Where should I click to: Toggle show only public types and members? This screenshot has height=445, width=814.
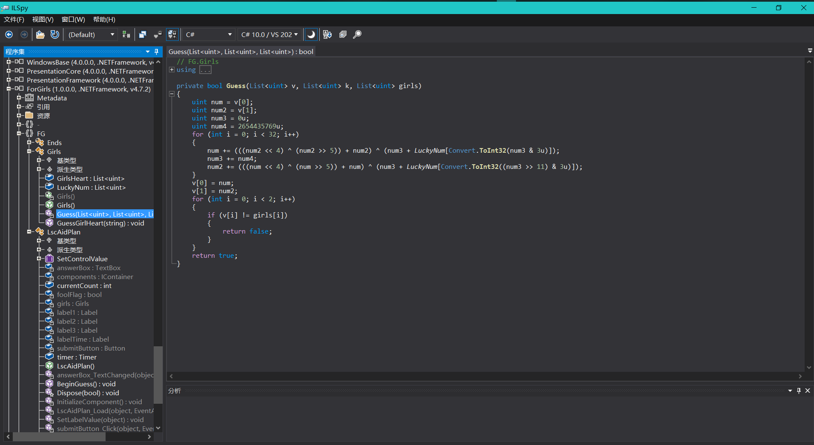(143, 34)
